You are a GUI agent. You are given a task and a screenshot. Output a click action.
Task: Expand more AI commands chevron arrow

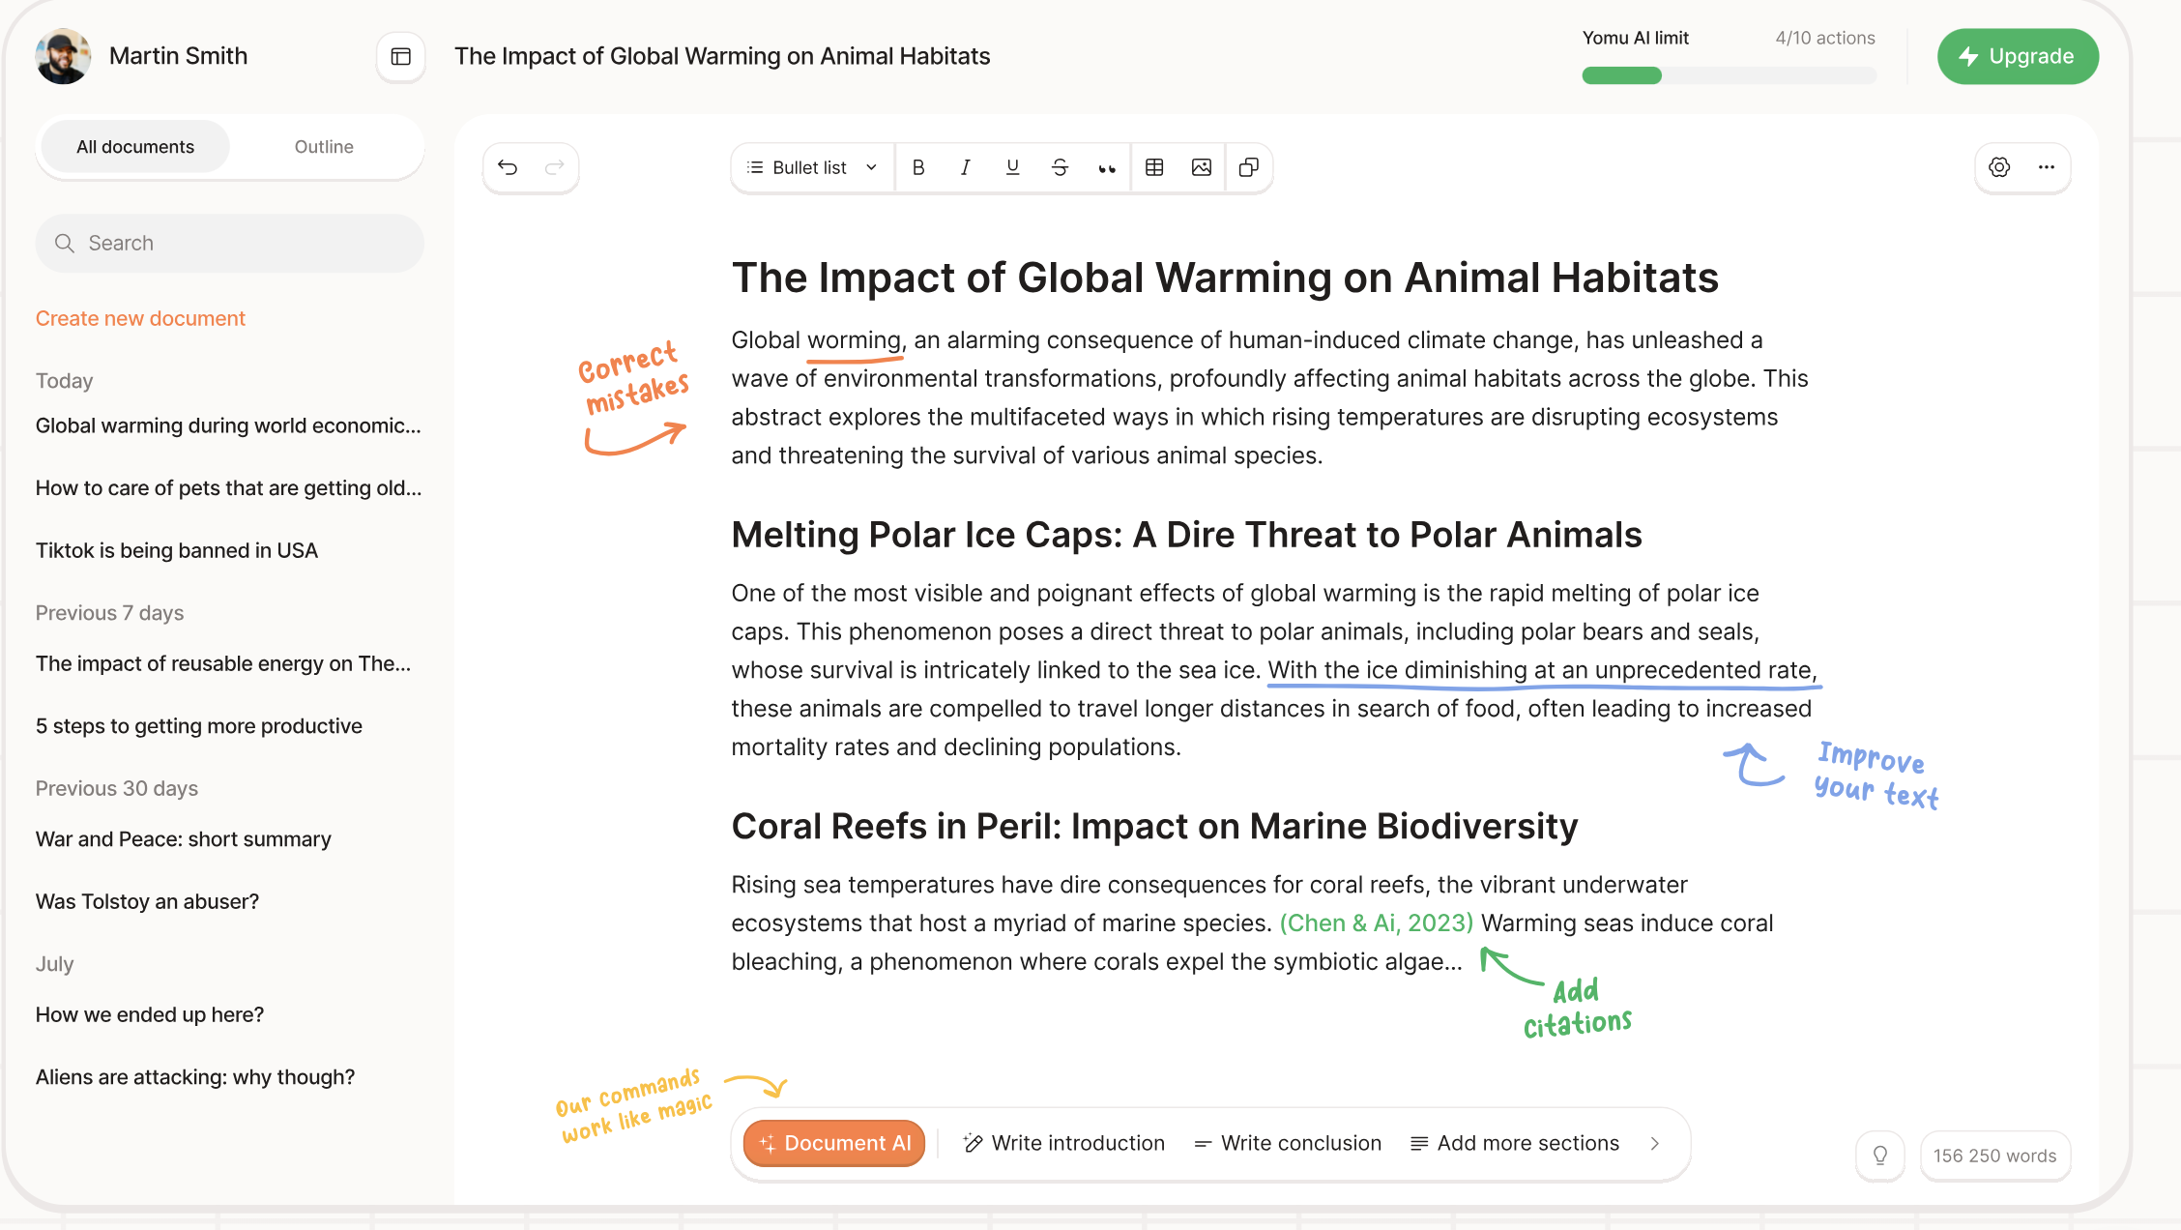coord(1655,1143)
